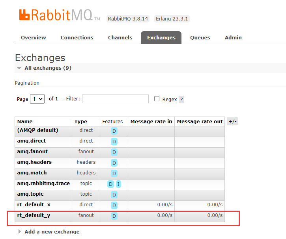This screenshot has width=286, height=239.
Task: Switch to the Channels tab
Action: click(x=120, y=37)
